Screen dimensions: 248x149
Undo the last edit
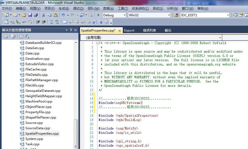[63, 15]
